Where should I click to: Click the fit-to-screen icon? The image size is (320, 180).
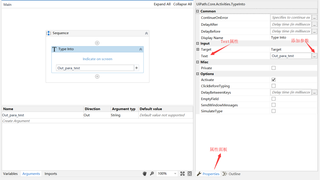(x=183, y=174)
